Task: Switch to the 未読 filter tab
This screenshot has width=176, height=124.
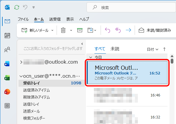Action: [x=115, y=49]
